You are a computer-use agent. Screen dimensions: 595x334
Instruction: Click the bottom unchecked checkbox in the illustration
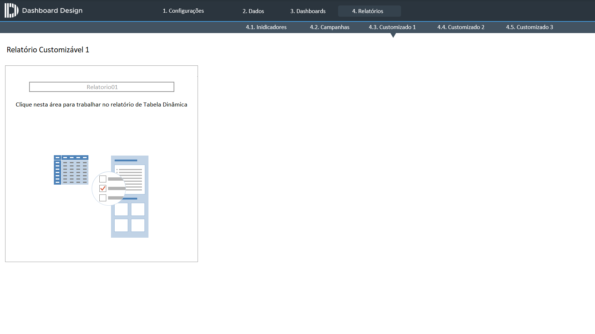(103, 198)
